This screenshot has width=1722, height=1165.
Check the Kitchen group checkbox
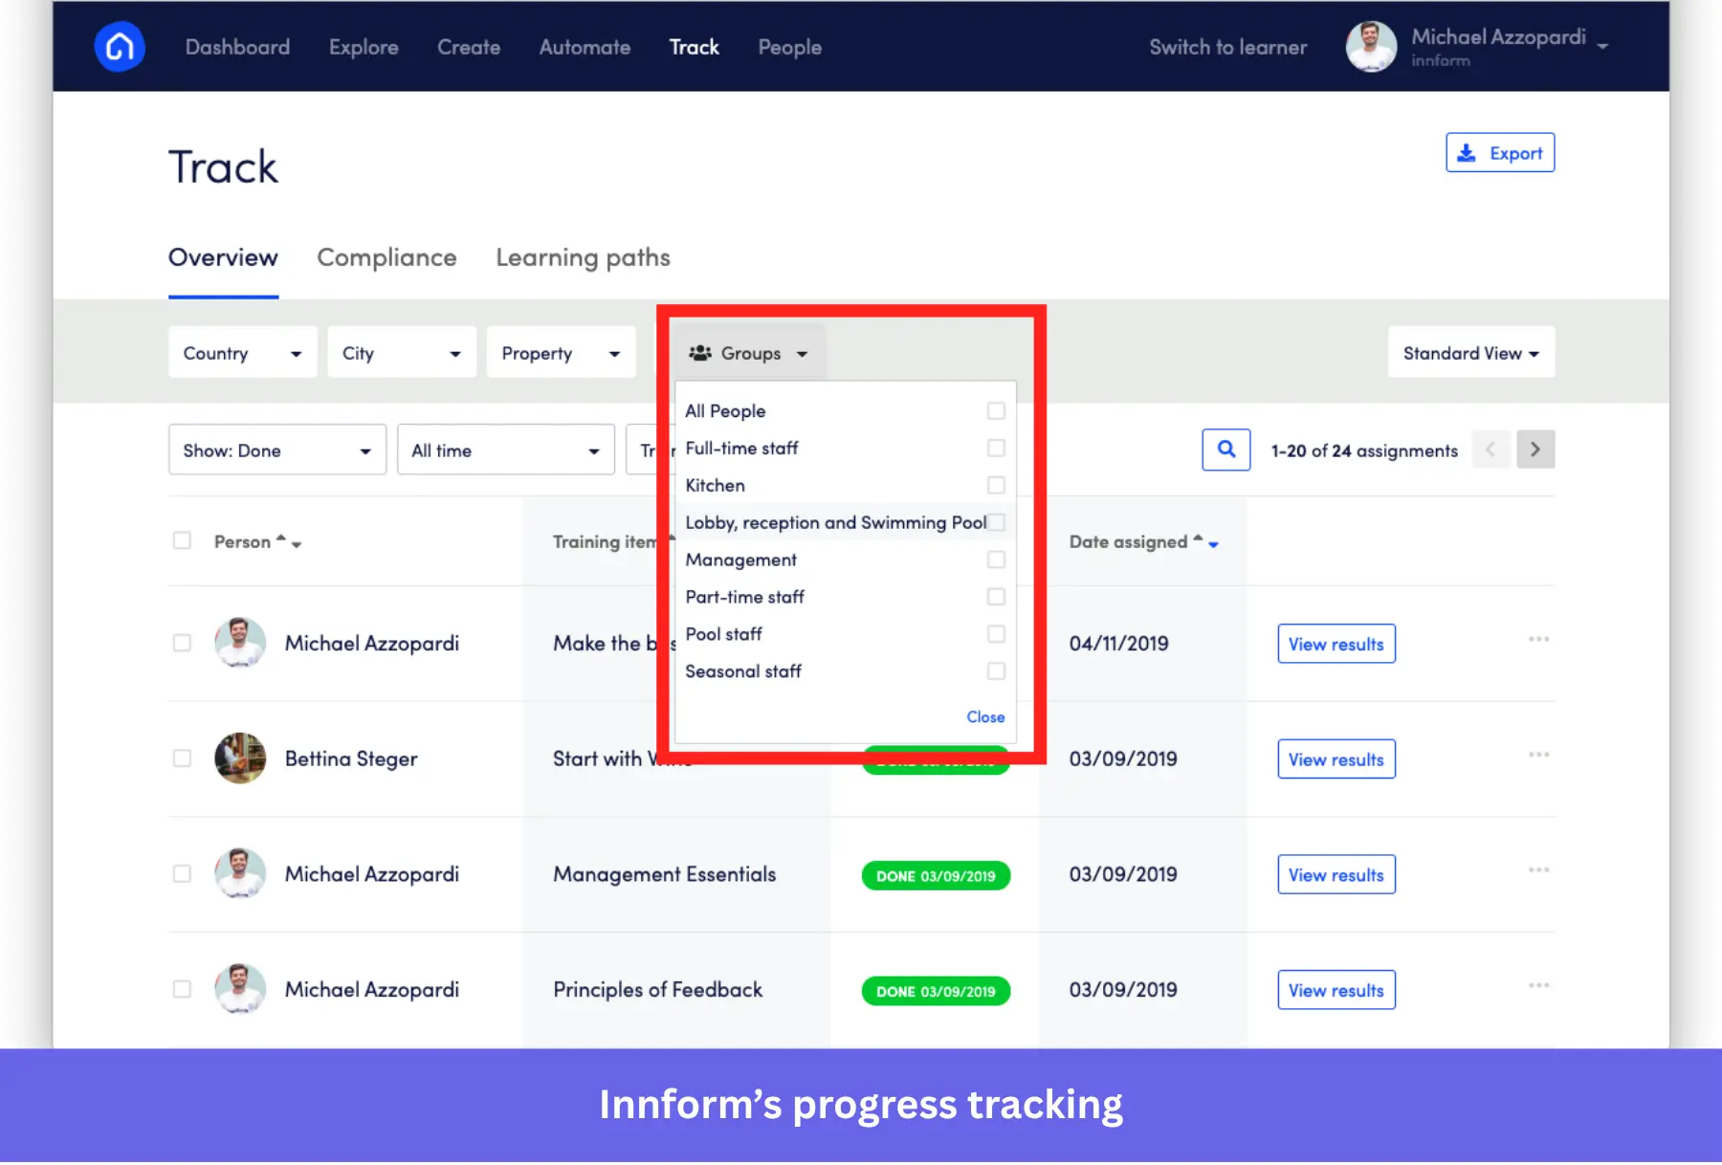(996, 485)
